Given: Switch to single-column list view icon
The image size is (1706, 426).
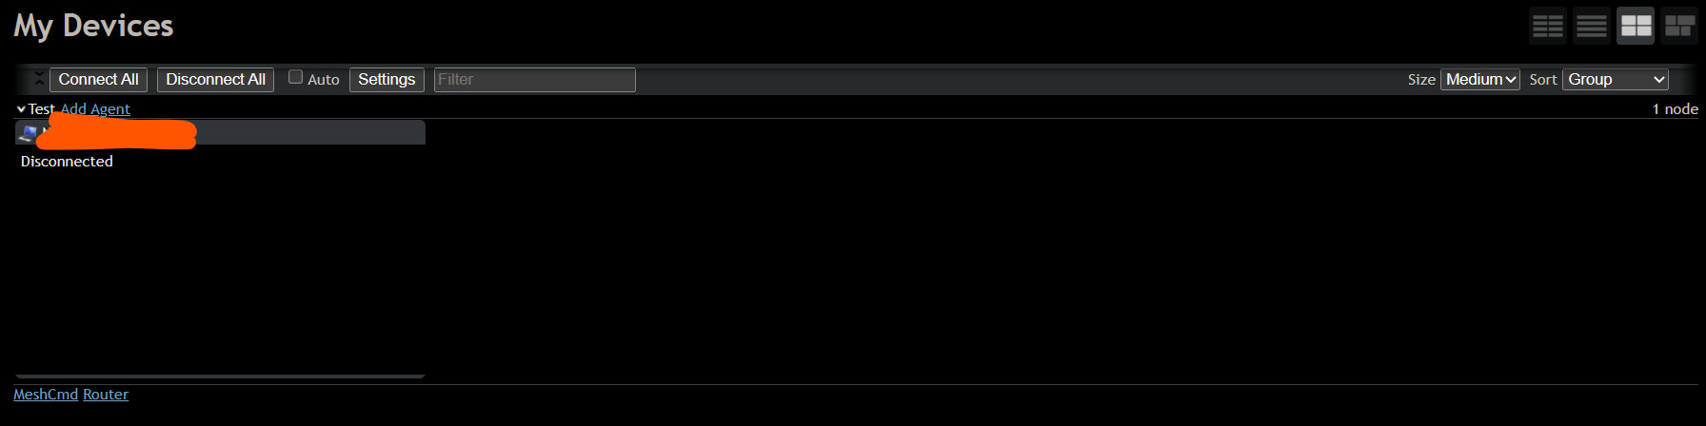Looking at the screenshot, I should (1592, 26).
